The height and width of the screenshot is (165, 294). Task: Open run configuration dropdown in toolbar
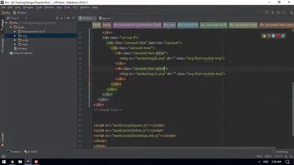tap(266, 12)
